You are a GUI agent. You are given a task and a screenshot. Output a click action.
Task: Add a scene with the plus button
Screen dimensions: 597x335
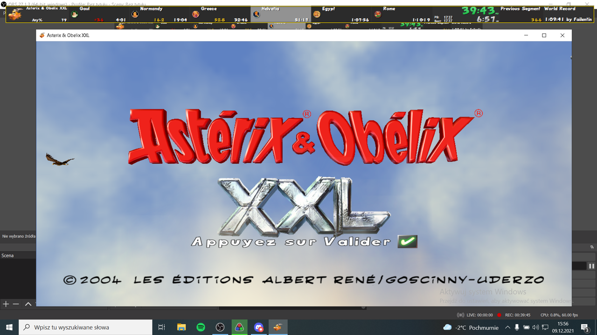click(x=6, y=304)
